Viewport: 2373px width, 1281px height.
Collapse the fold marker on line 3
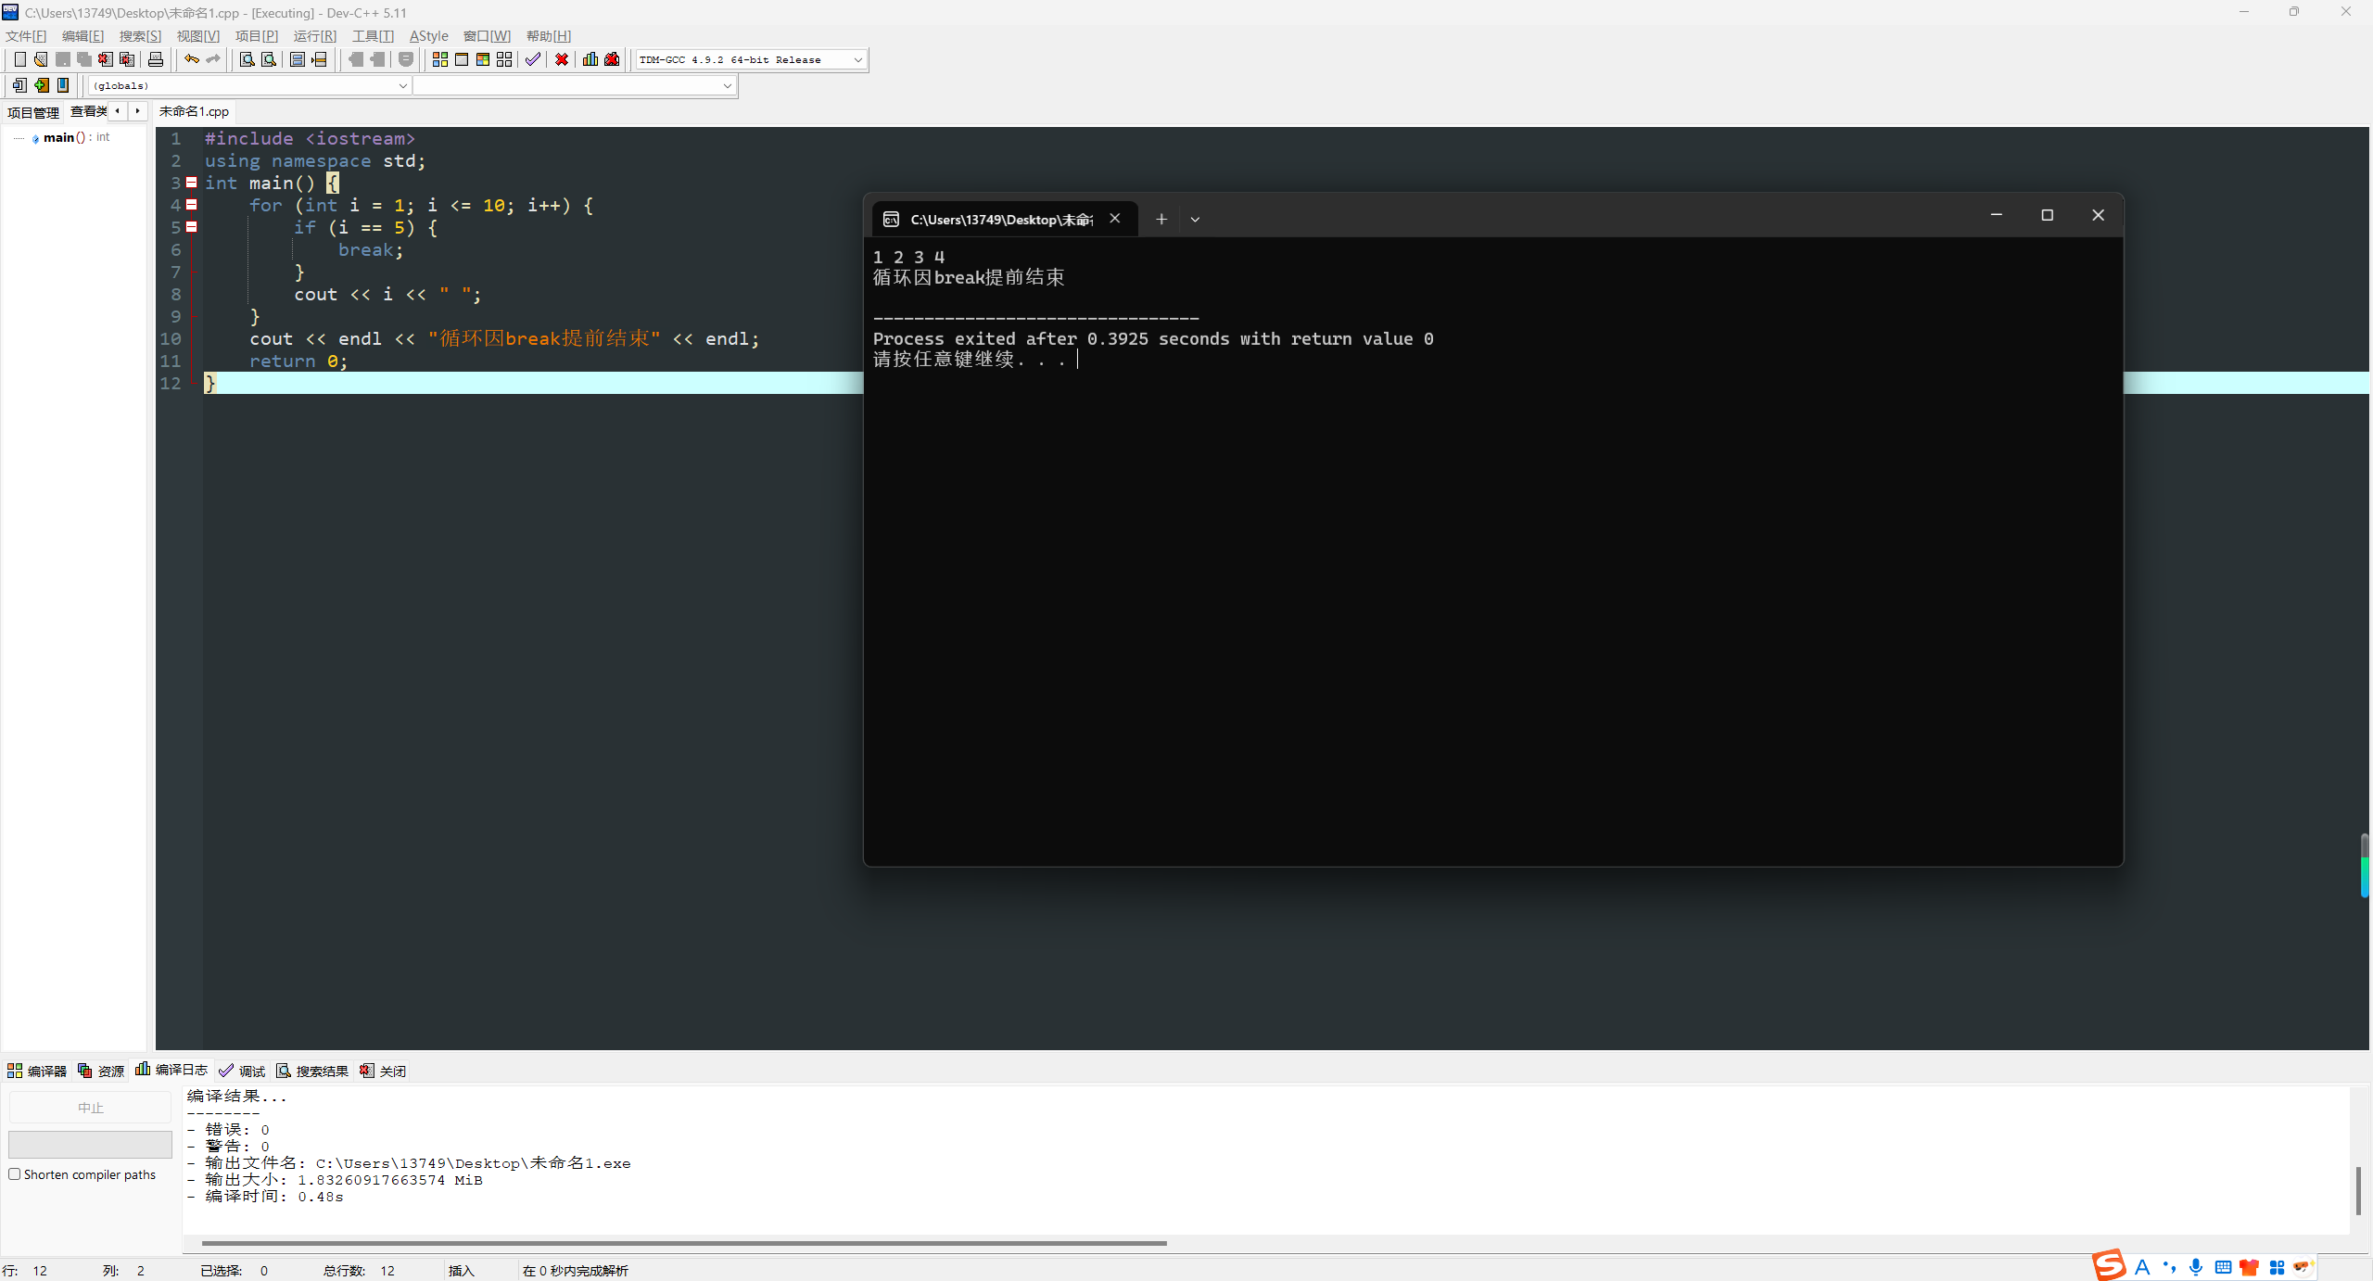click(192, 183)
